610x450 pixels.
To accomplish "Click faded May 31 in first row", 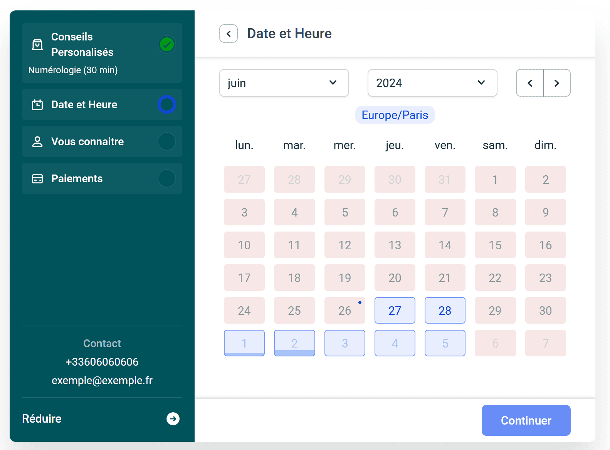I will click(x=445, y=179).
